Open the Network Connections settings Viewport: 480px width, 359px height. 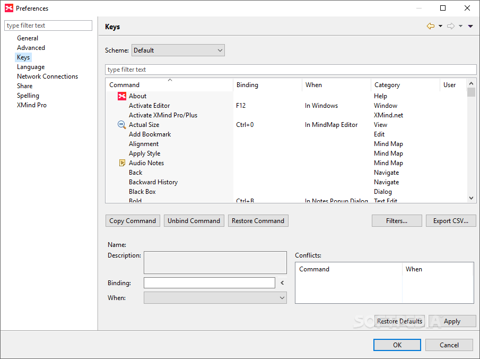pyautogui.click(x=47, y=76)
